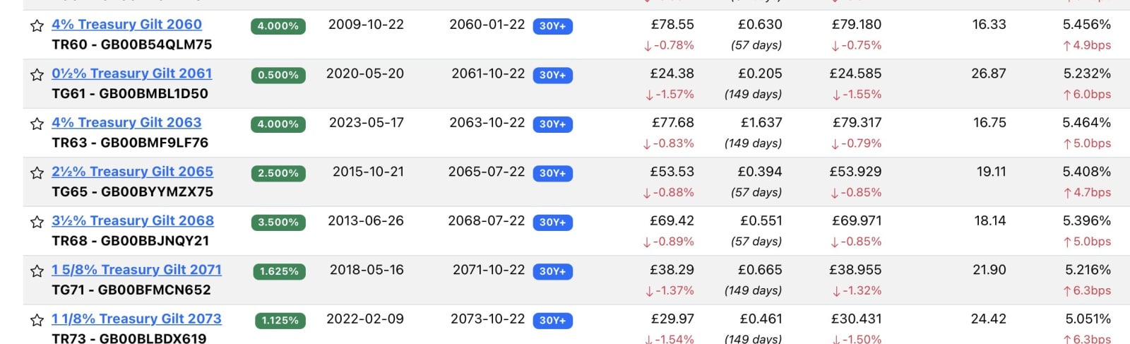The image size is (1130, 344).
Task: Click the 0.500% coupon badge
Action: pos(278,75)
